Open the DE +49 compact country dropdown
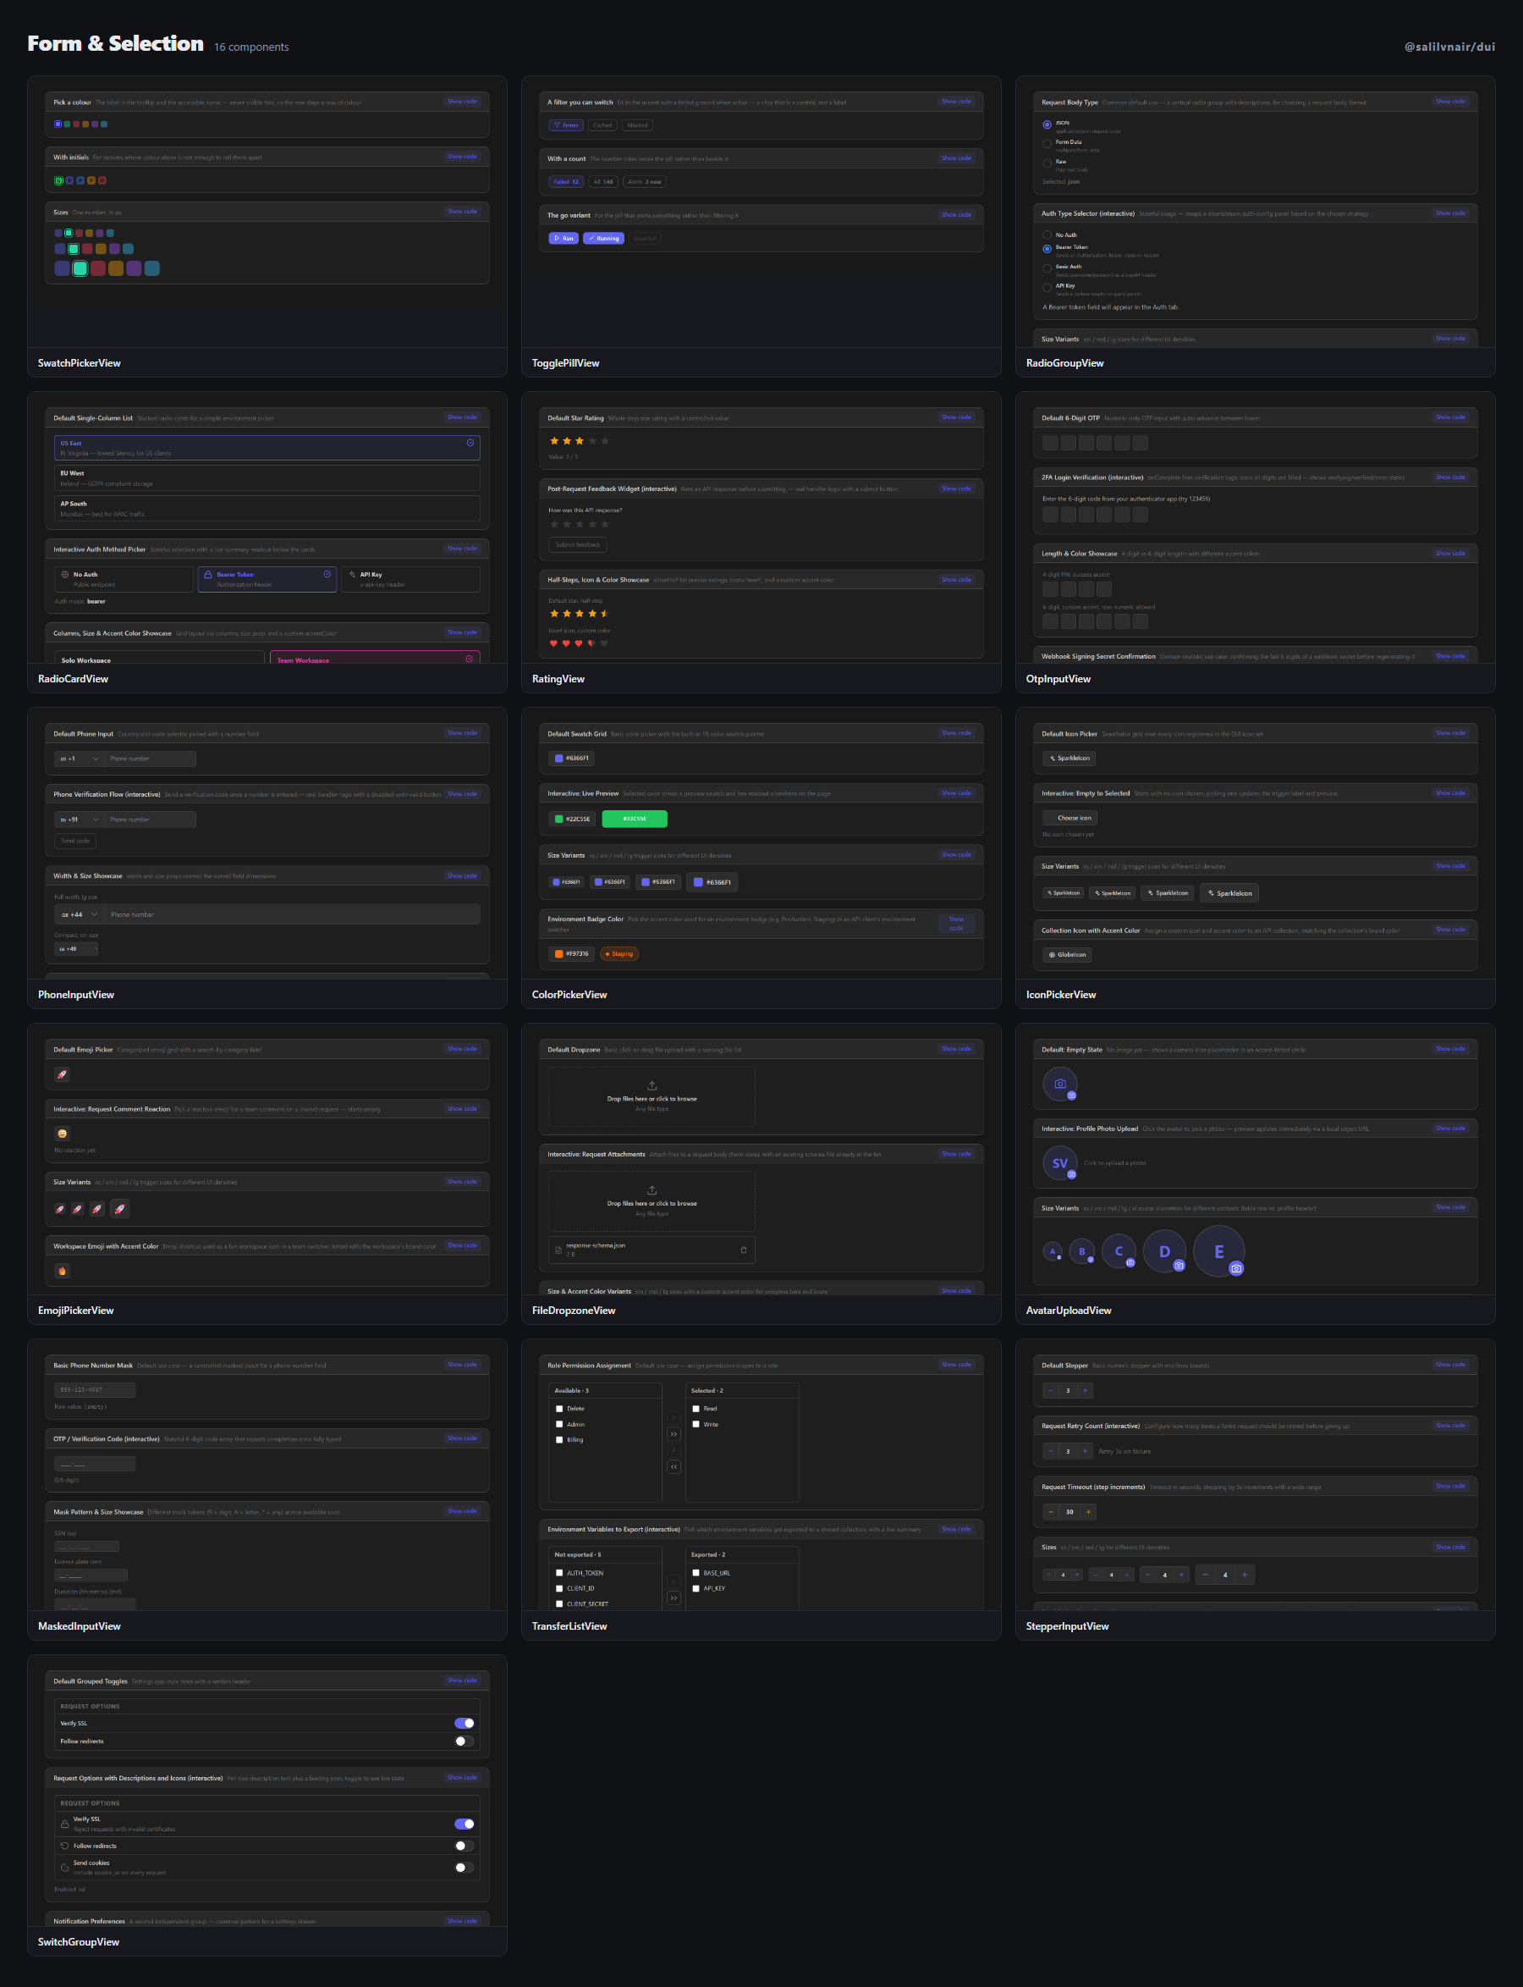 76,948
